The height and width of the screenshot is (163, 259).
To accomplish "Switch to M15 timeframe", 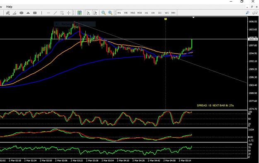I will [133, 13].
